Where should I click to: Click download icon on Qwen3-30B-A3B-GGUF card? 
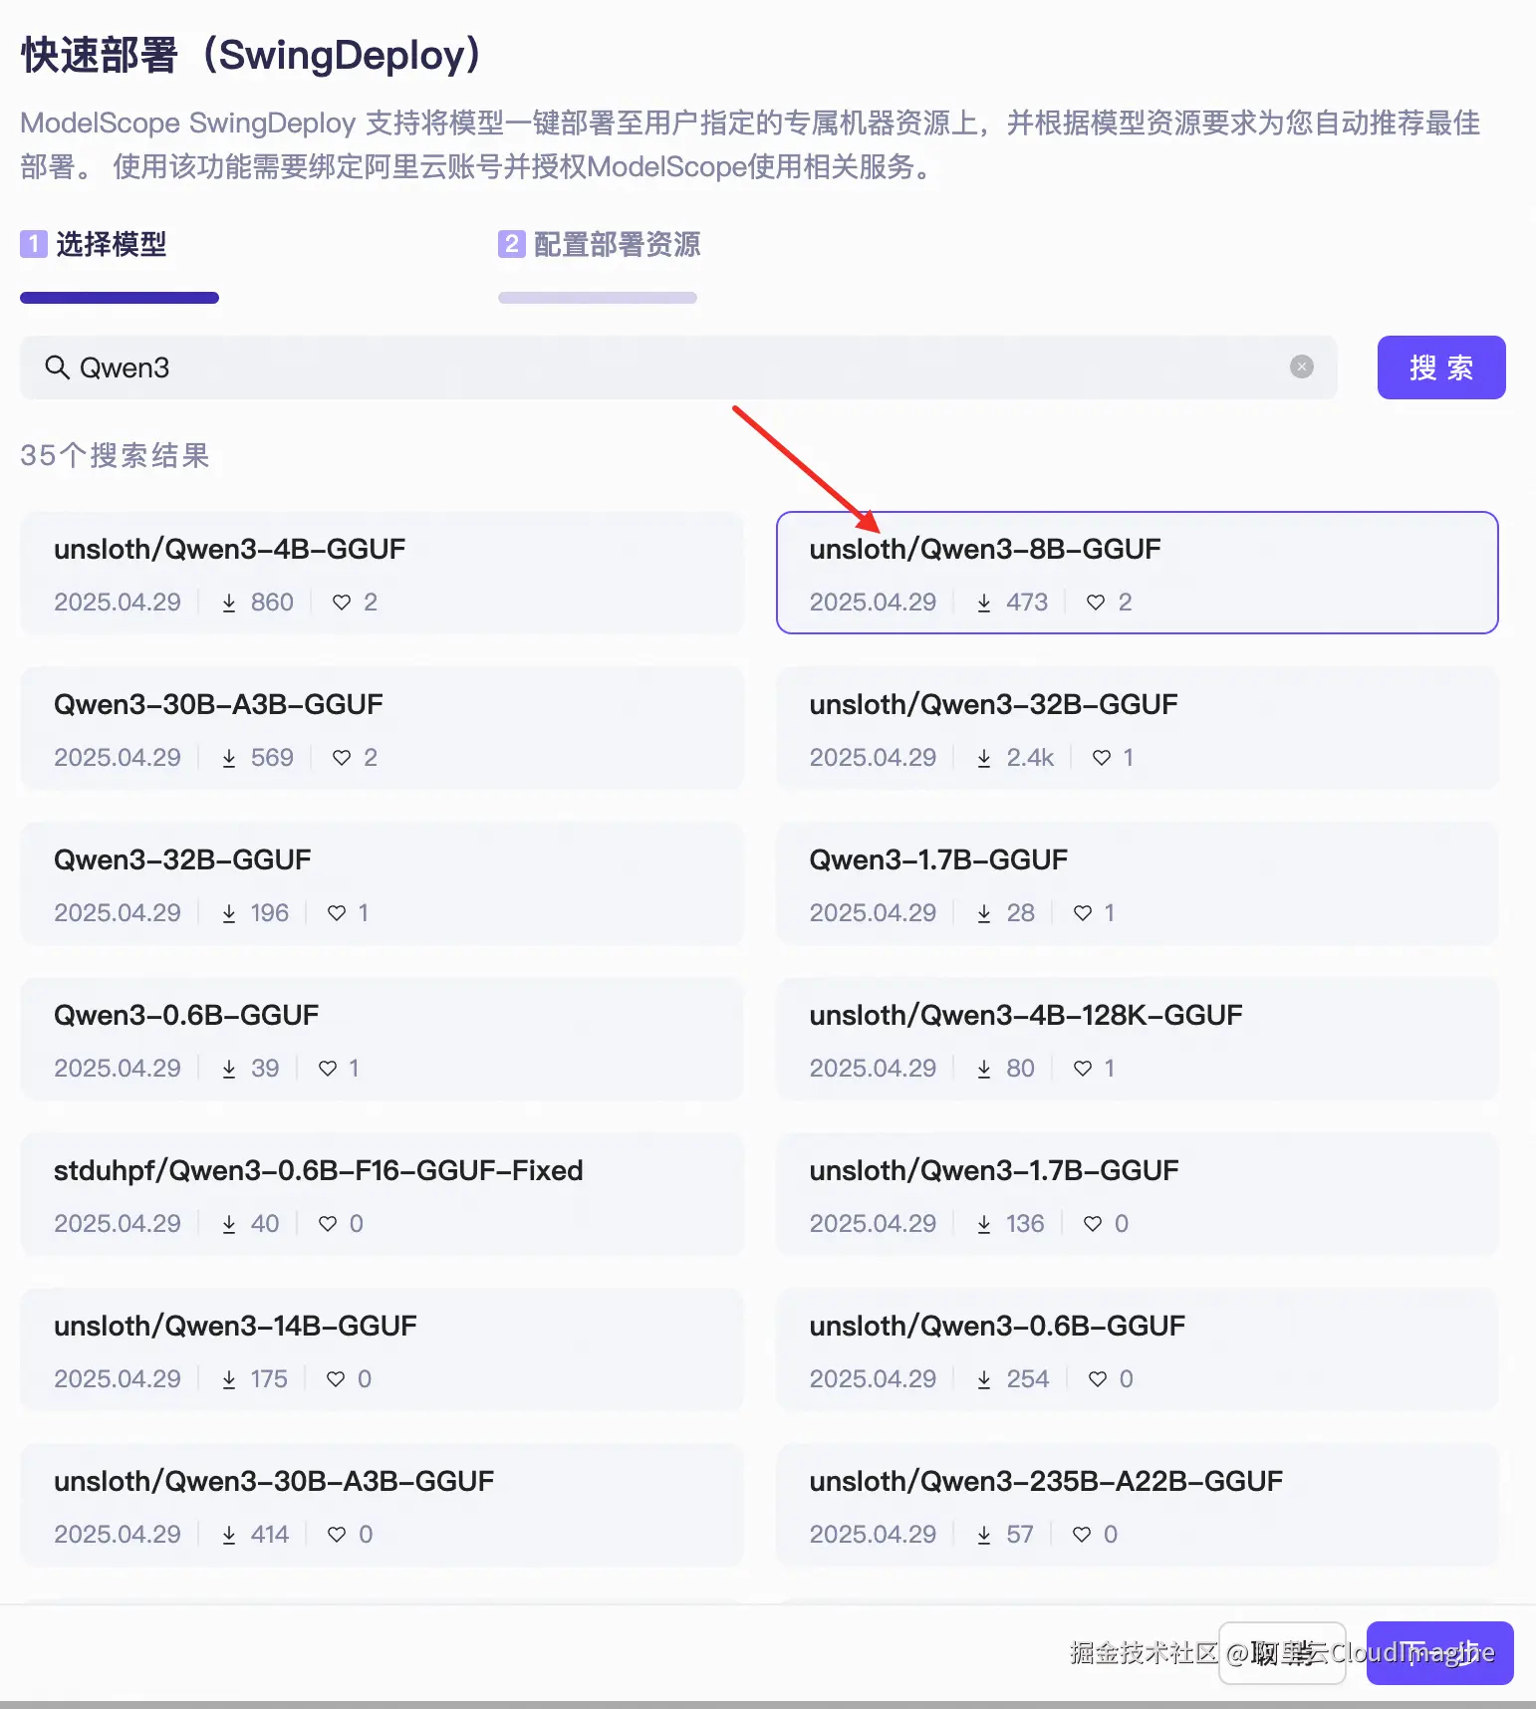229,758
